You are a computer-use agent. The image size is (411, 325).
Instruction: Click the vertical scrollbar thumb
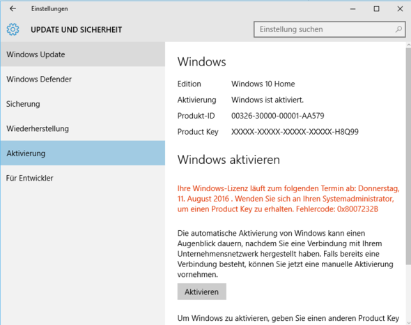(x=408, y=156)
